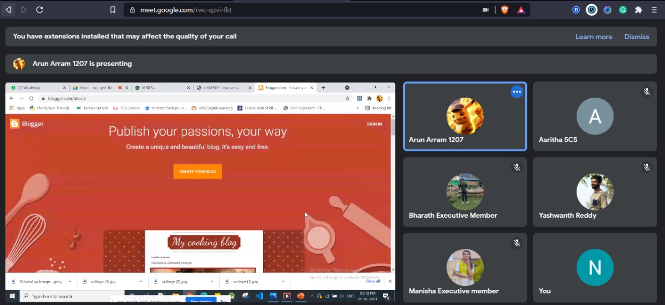Click the Brave browser forward button
The width and height of the screenshot is (665, 305).
[x=24, y=9]
